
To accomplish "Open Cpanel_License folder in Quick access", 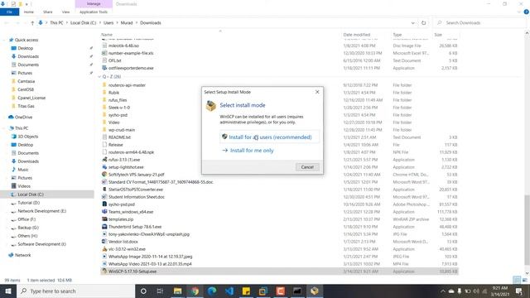I will tap(31, 98).
